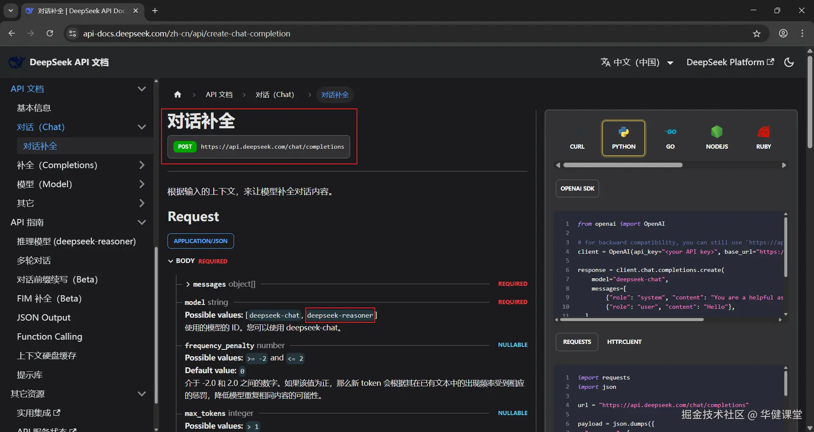This screenshot has width=814, height=432.
Task: Select the GO language tab
Action: pyautogui.click(x=670, y=138)
